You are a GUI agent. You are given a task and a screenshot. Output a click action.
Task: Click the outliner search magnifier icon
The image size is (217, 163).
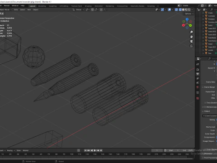(212, 10)
